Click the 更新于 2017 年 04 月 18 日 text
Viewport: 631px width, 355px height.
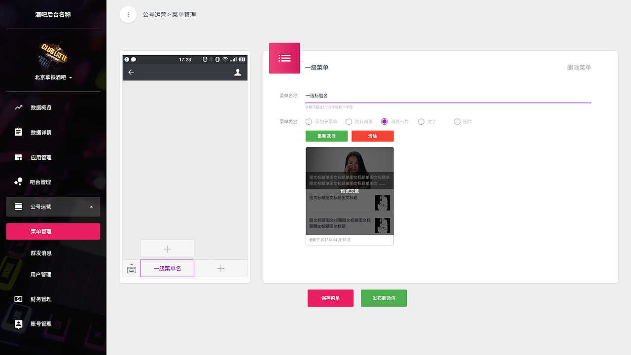coord(330,240)
